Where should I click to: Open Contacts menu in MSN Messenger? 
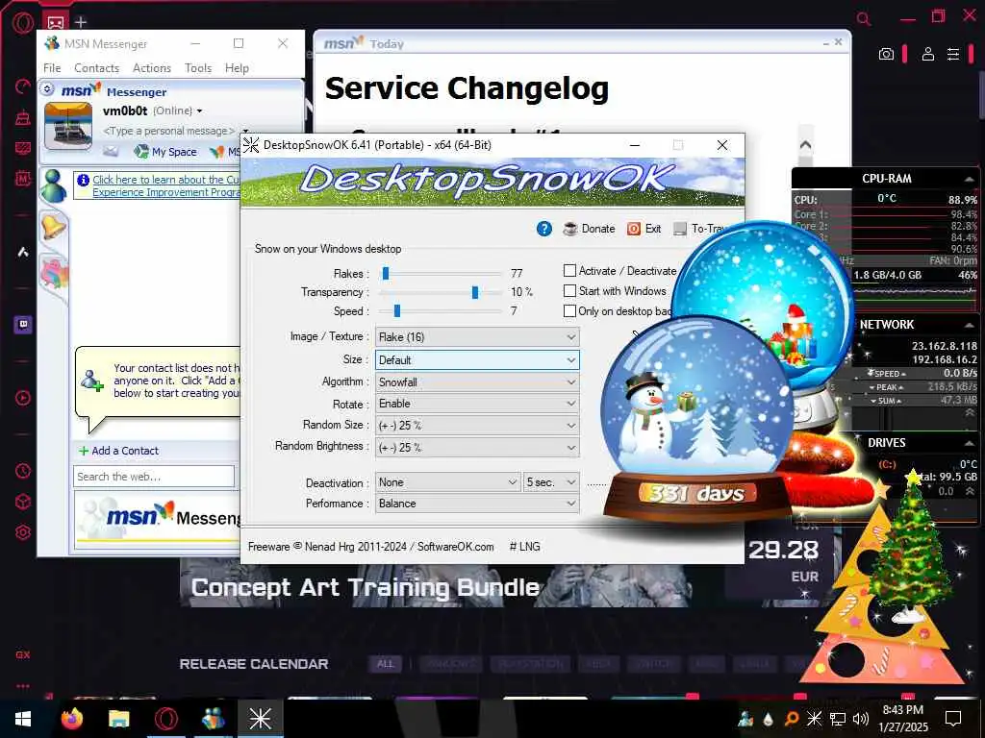pos(96,68)
